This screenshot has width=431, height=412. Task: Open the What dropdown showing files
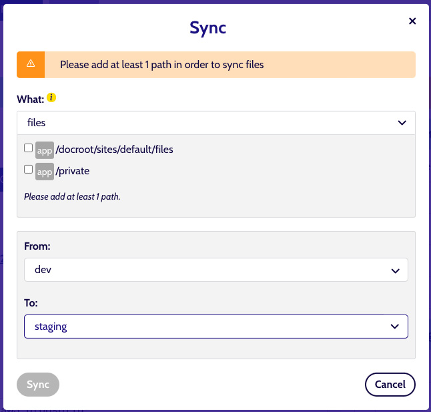point(216,123)
